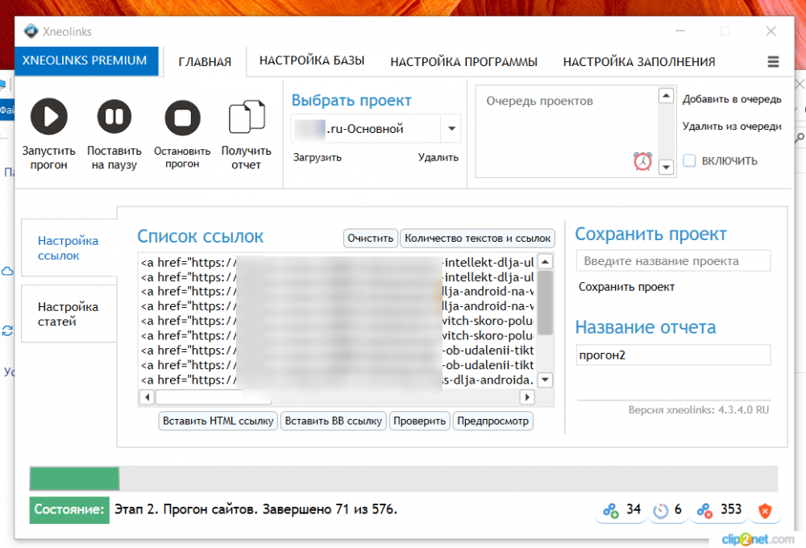This screenshot has height=548, width=806.
Task: Click the Проверить button
Action: tap(419, 421)
